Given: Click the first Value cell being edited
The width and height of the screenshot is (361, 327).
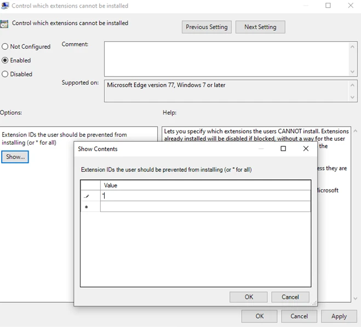Looking at the screenshot, I should (x=205, y=196).
